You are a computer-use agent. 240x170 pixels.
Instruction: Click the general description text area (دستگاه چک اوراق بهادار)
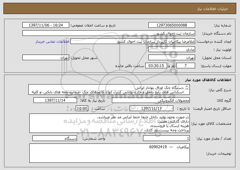[x=109, y=90]
